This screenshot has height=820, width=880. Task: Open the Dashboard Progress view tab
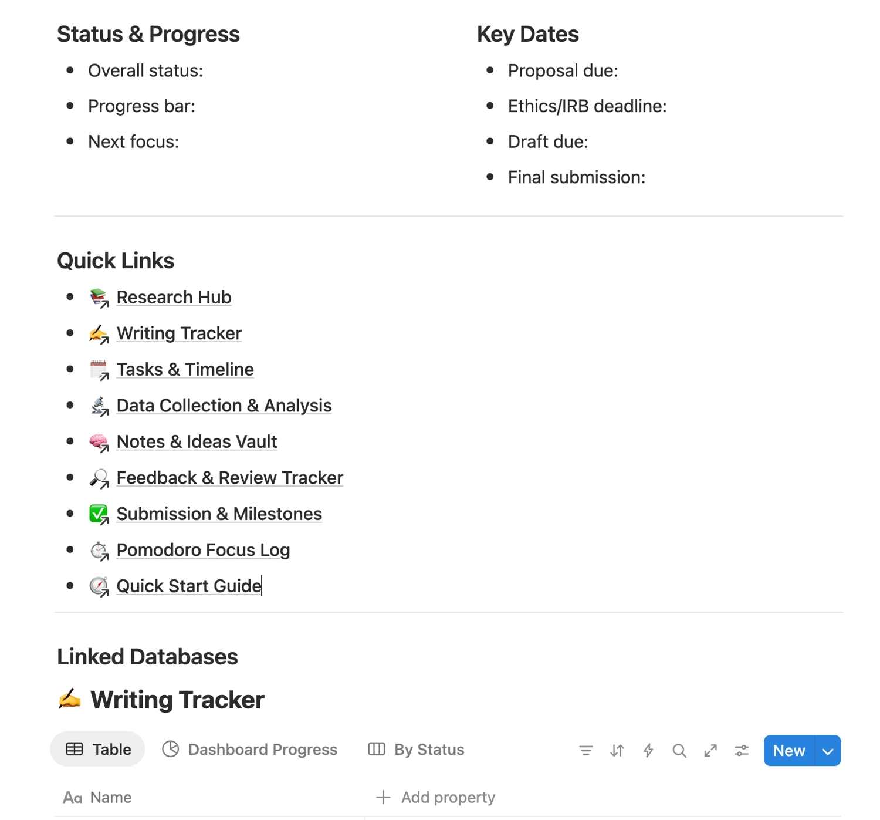click(x=250, y=750)
